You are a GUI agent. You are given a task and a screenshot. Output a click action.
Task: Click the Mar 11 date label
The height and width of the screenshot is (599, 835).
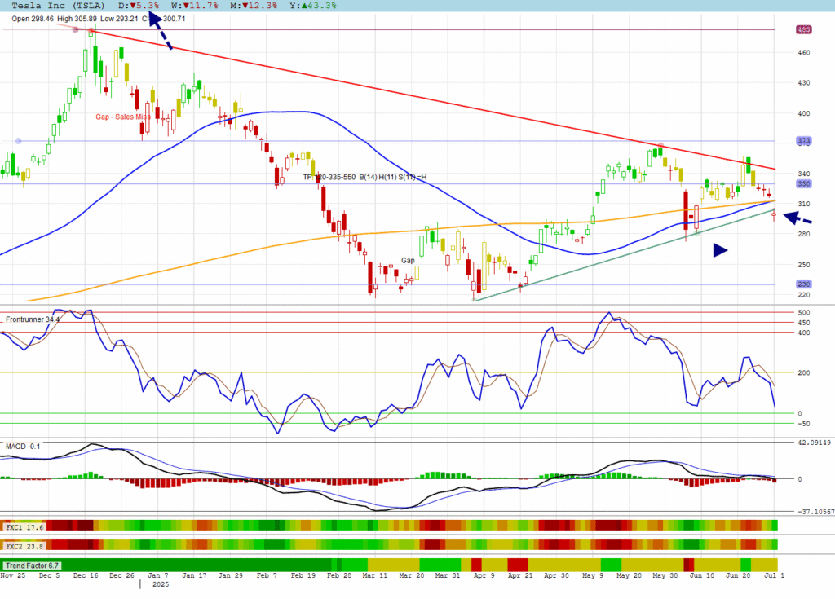point(375,575)
